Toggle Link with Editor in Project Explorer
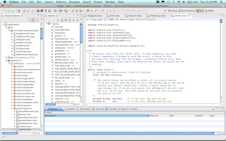Screen dimensions: 226x141 pyautogui.click(x=33, y=20)
